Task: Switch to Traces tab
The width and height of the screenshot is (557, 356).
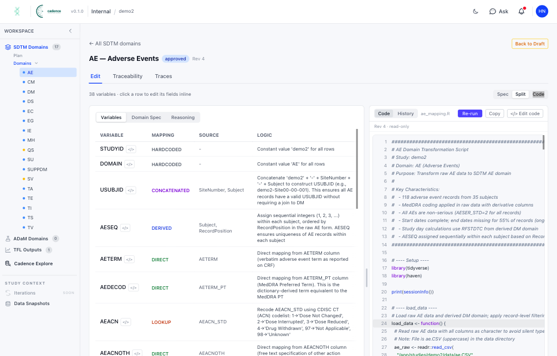Action: tap(163, 76)
